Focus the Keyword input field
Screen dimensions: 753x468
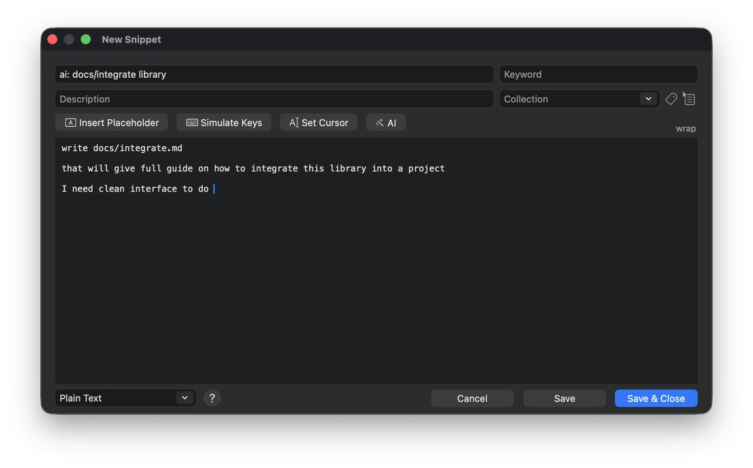tap(598, 74)
